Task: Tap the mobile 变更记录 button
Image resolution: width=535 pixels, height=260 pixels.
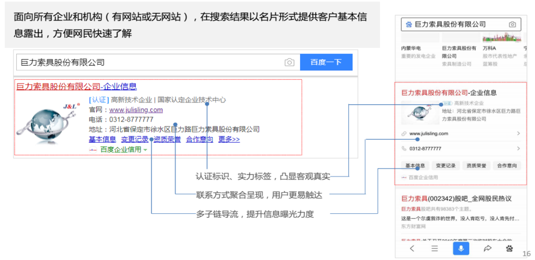Action: coord(446,165)
